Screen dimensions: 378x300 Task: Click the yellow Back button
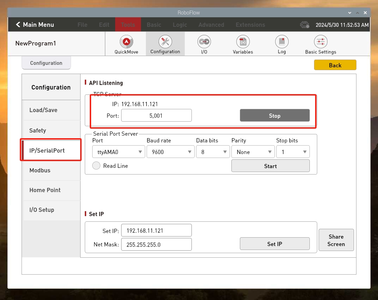(335, 65)
